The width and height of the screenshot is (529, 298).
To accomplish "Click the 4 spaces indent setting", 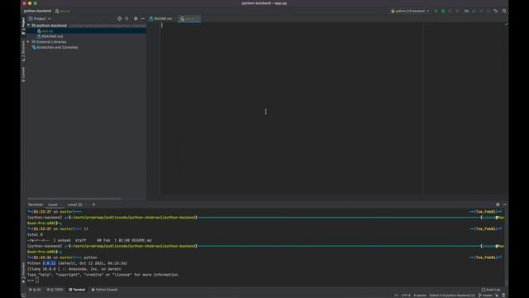I will click(x=420, y=296).
